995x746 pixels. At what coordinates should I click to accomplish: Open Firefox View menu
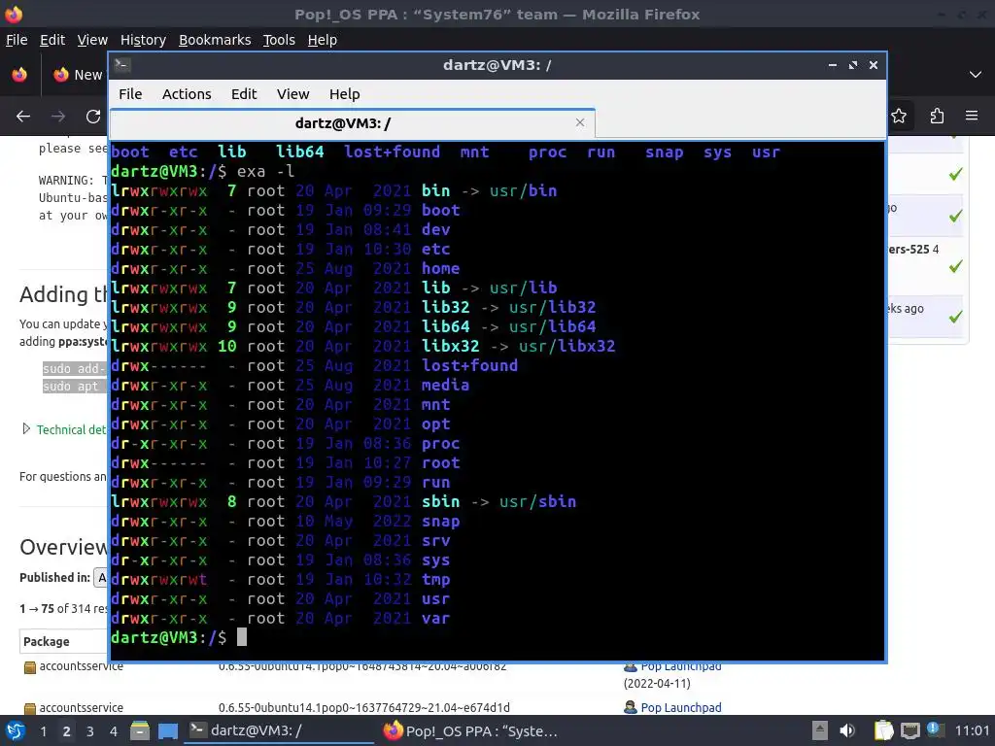(x=92, y=40)
